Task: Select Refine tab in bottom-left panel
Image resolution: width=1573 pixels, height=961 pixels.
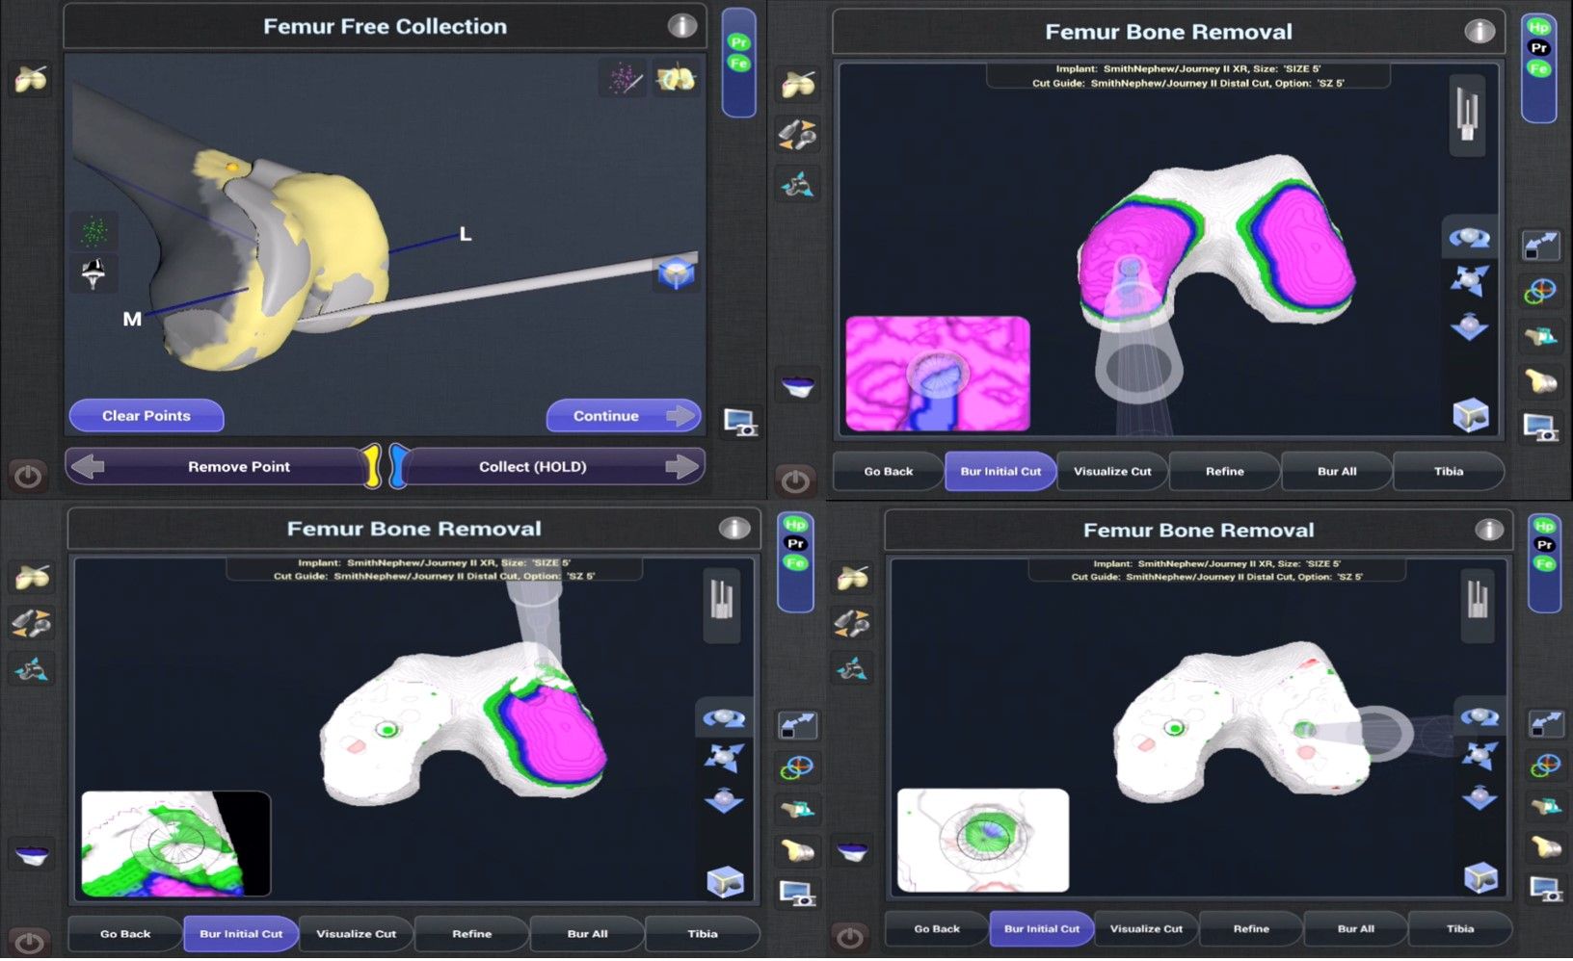Action: (471, 934)
